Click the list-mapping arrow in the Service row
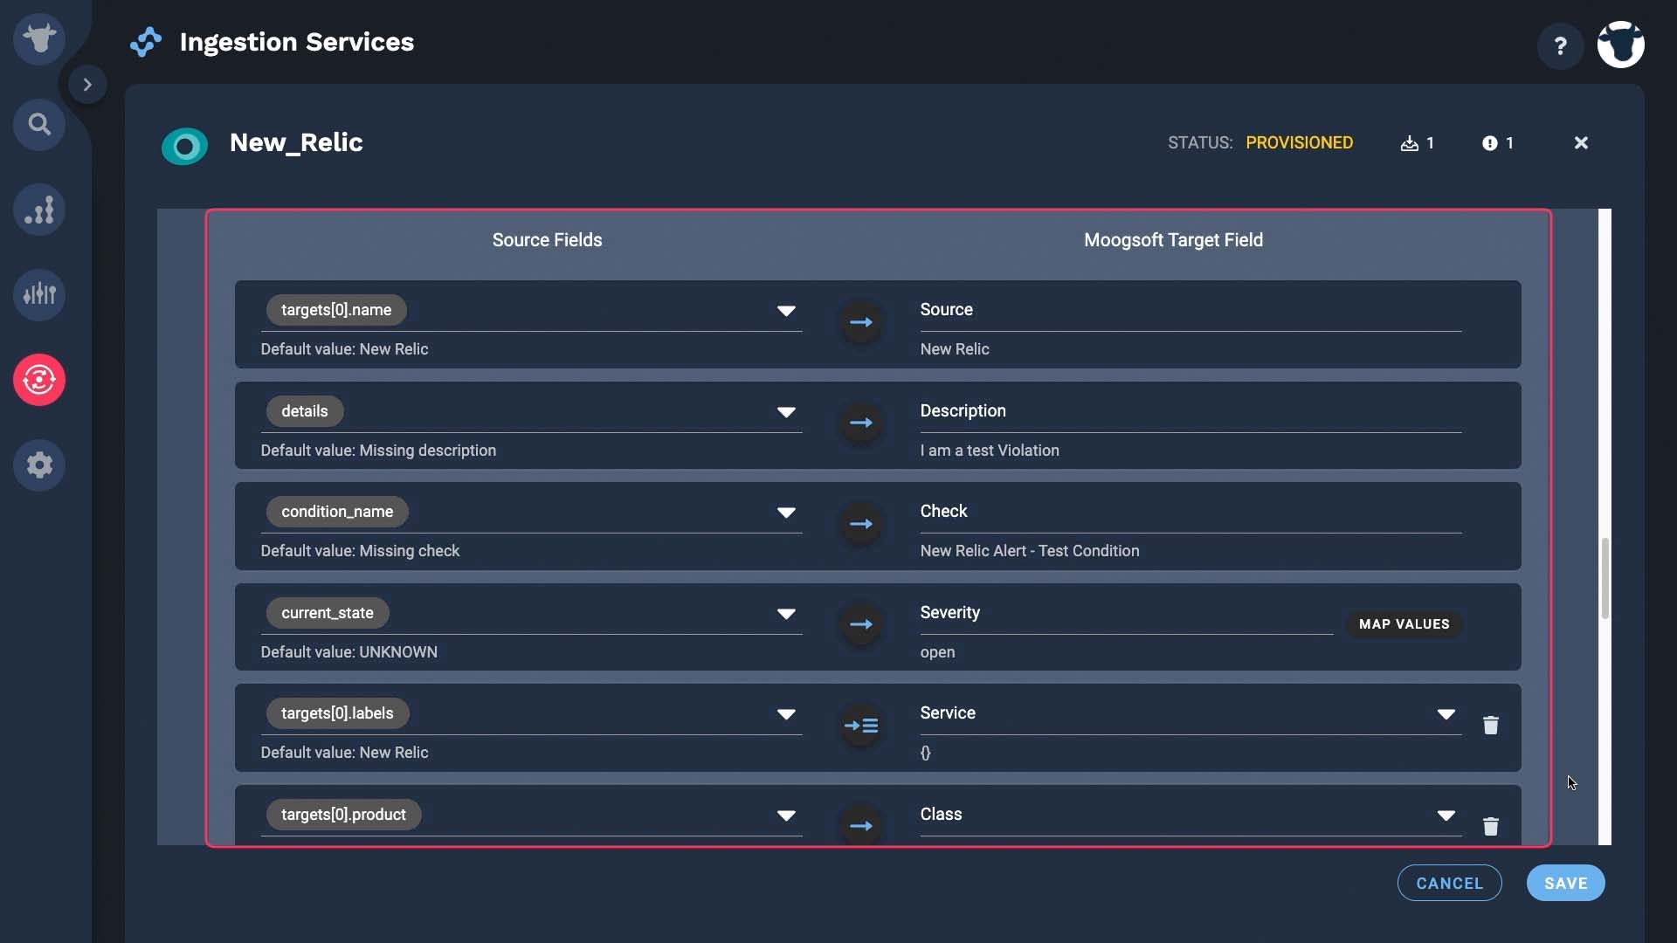1677x943 pixels. [x=861, y=726]
